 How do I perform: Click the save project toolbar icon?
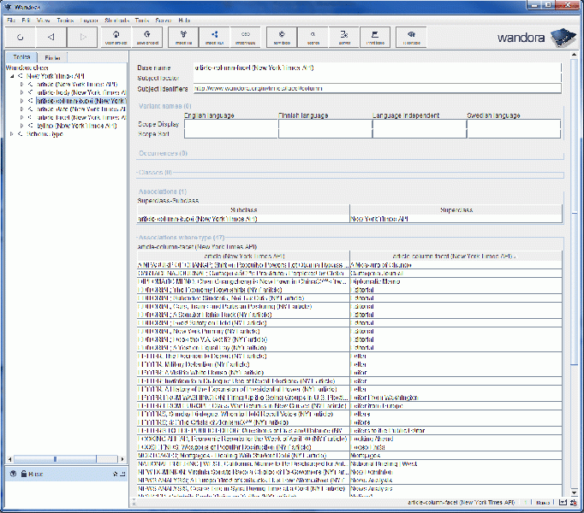(x=148, y=38)
